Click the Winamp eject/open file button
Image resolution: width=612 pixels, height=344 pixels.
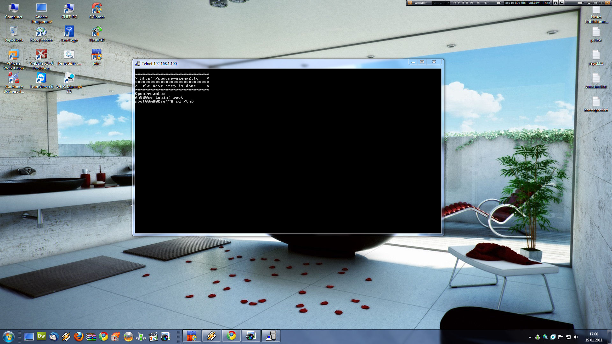click(x=478, y=3)
